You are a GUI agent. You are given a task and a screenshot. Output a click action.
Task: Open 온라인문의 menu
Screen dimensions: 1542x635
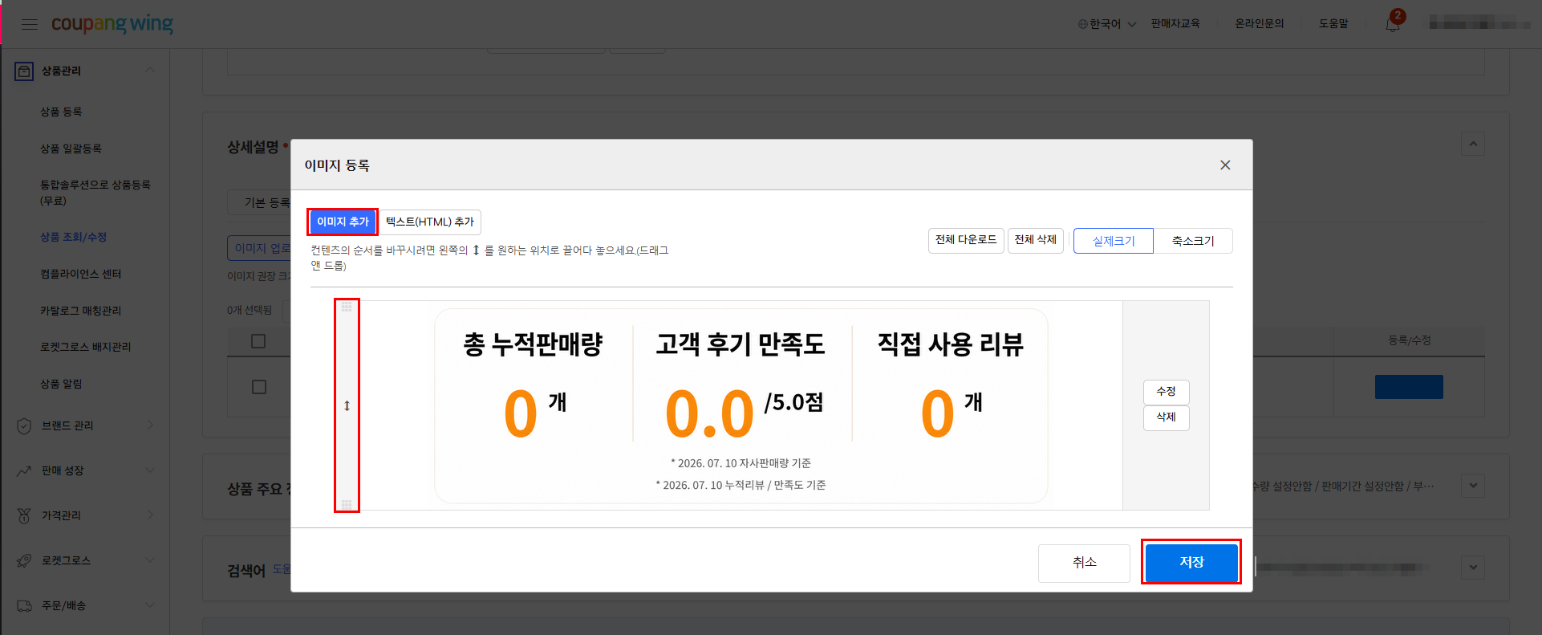[x=1260, y=24]
